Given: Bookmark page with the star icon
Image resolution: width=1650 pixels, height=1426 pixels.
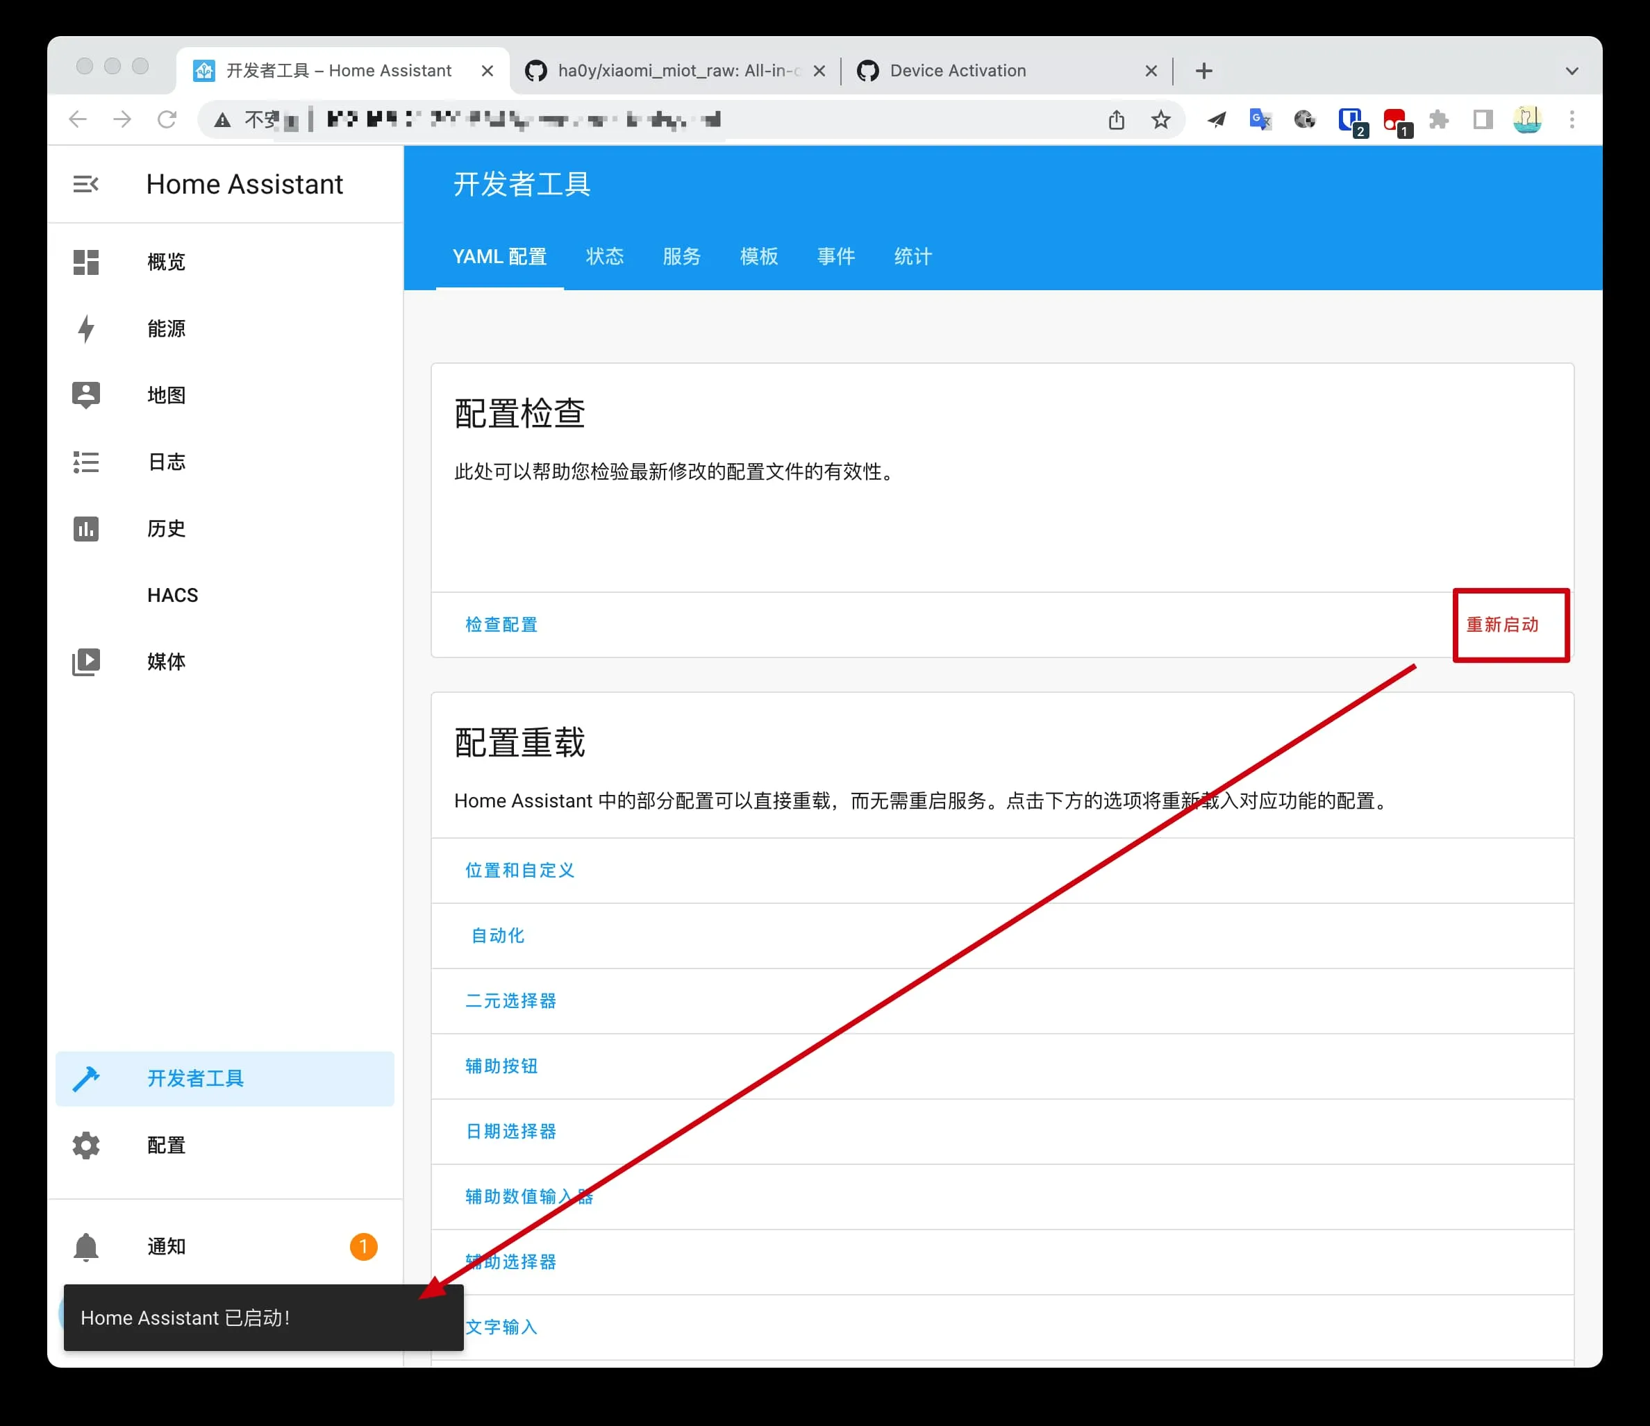Looking at the screenshot, I should tap(1161, 120).
